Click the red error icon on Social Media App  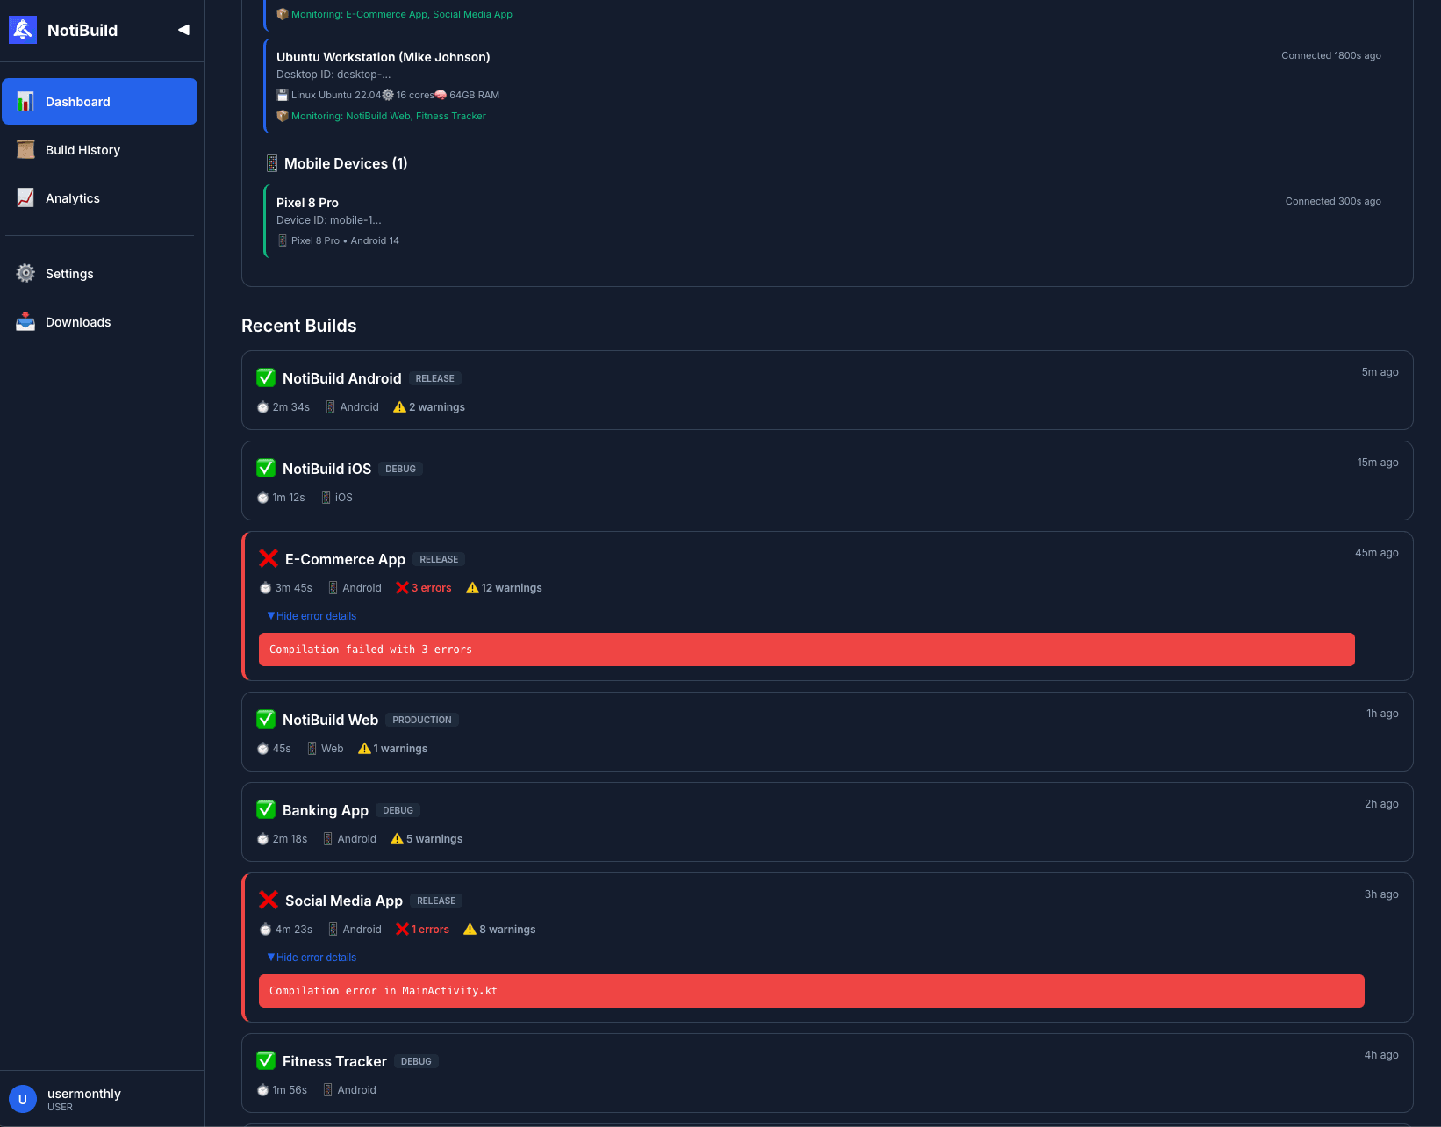[x=269, y=900]
